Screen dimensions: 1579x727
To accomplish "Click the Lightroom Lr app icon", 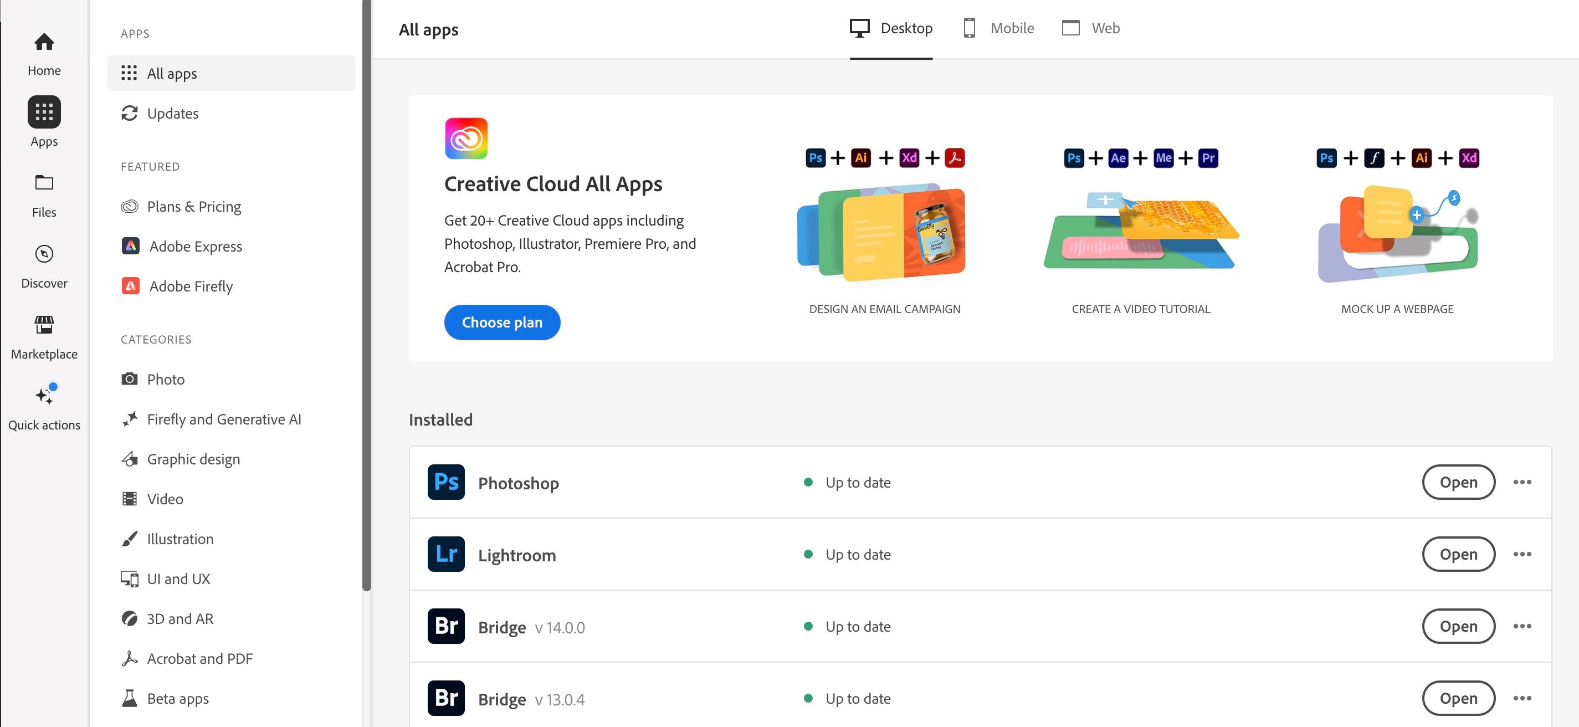I will pyautogui.click(x=445, y=554).
